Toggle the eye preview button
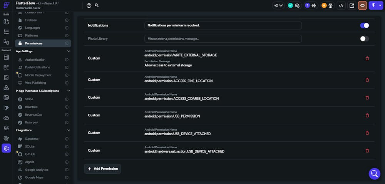The width and height of the screenshot is (385, 184). [362, 5]
